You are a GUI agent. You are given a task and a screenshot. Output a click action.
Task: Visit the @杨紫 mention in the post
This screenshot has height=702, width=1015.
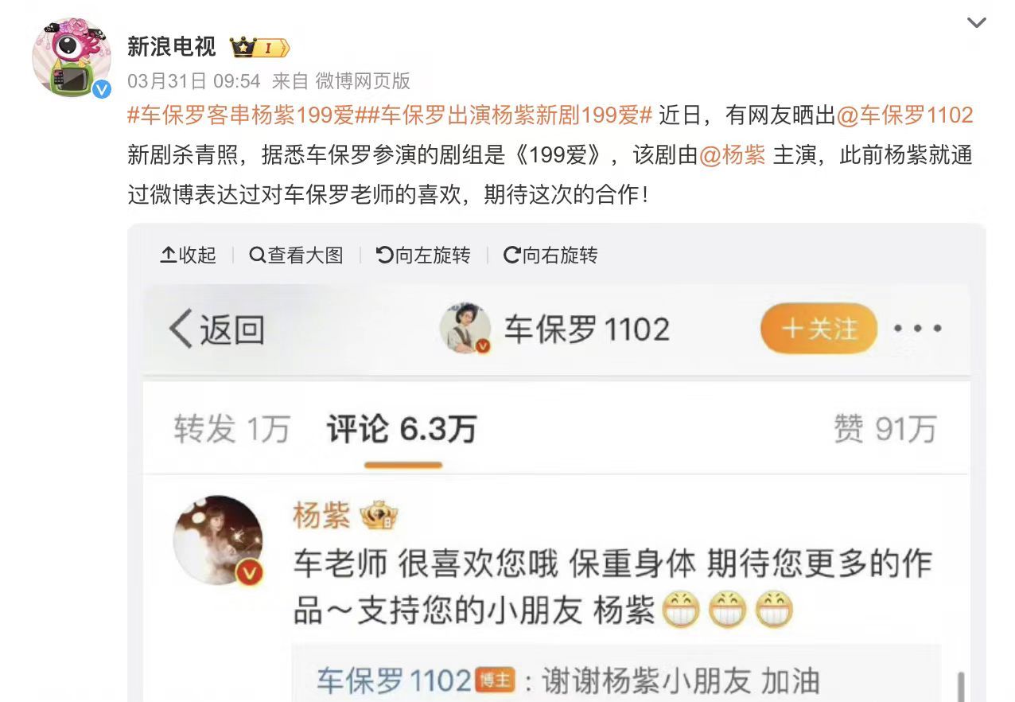coord(732,155)
